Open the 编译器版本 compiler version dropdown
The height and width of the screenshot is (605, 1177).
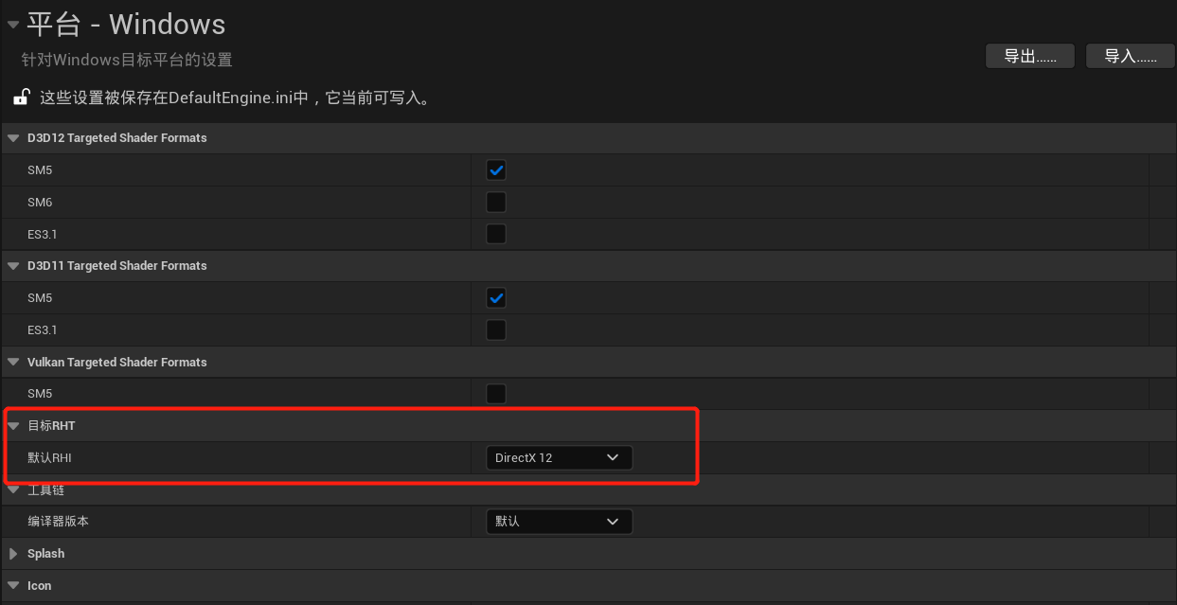point(559,522)
